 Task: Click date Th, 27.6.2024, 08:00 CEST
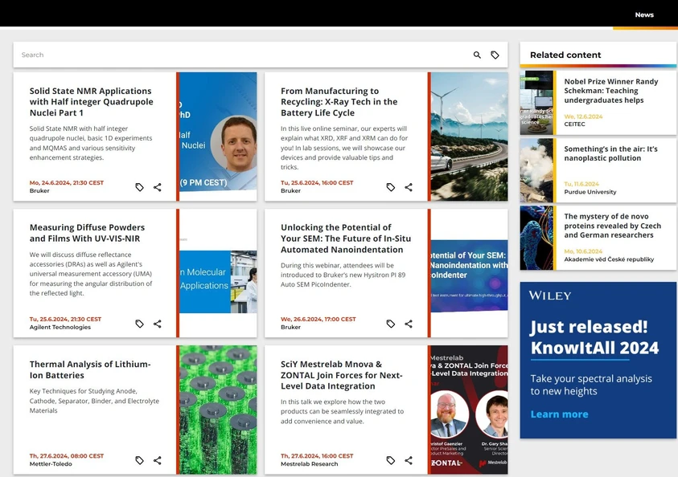(67, 456)
